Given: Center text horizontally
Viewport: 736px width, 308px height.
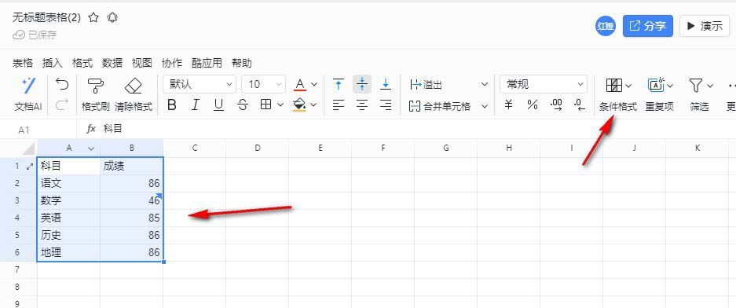Looking at the screenshot, I should [362, 105].
